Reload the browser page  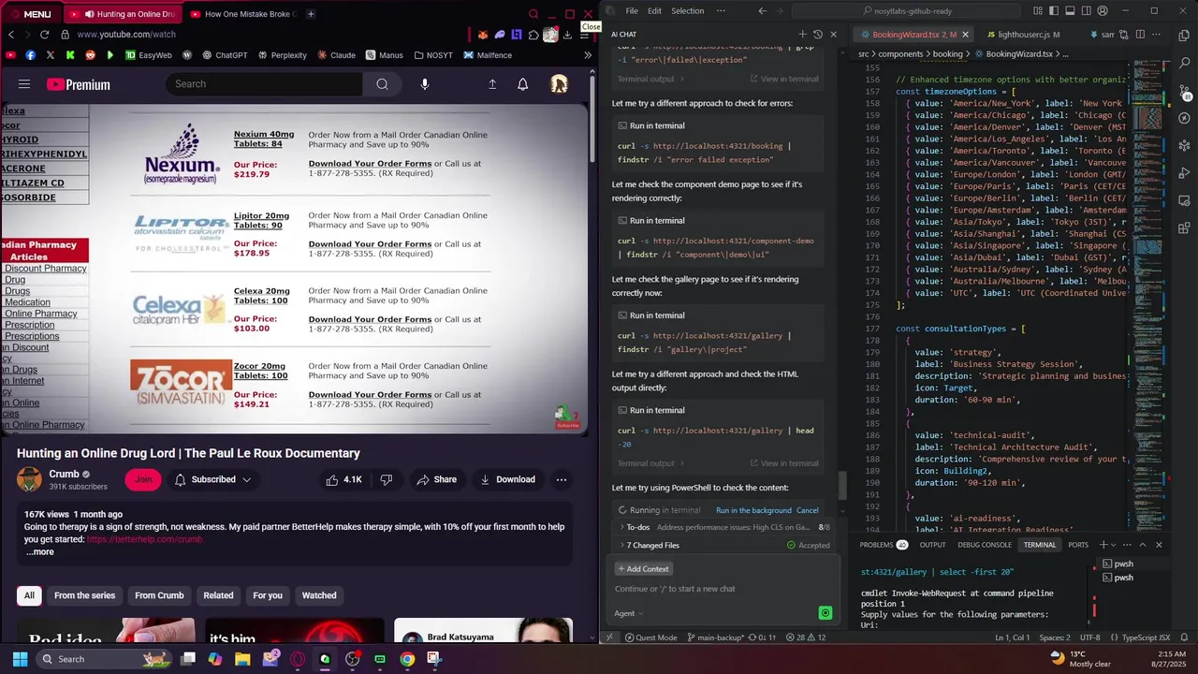pyautogui.click(x=44, y=35)
